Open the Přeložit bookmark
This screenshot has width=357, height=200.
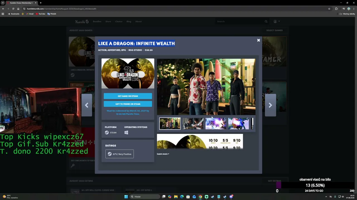tap(52, 14)
